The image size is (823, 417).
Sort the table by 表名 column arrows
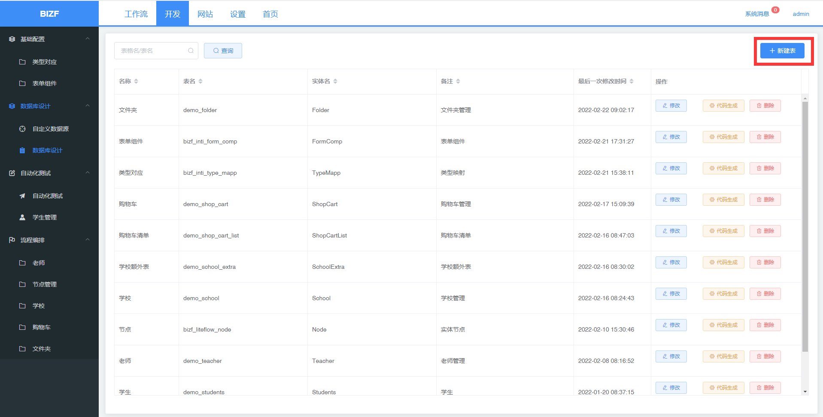click(200, 81)
